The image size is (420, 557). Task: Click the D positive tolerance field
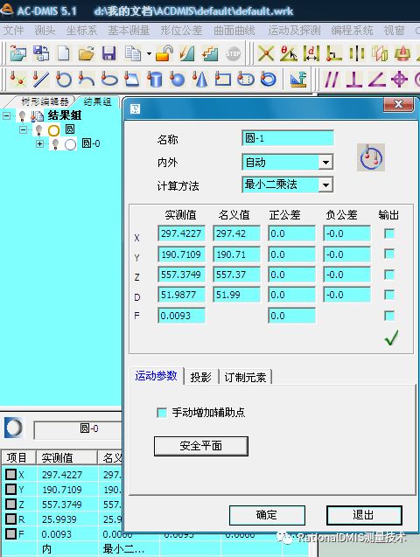click(x=291, y=295)
